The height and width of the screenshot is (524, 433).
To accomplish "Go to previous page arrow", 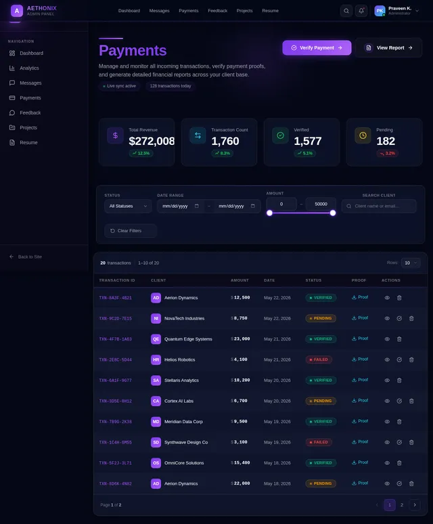I will [378, 505].
